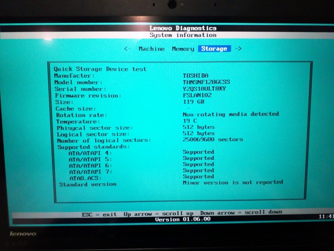Click the Lenovo Diagnostics title
Viewport: 334px width, 251px height.
click(x=183, y=28)
